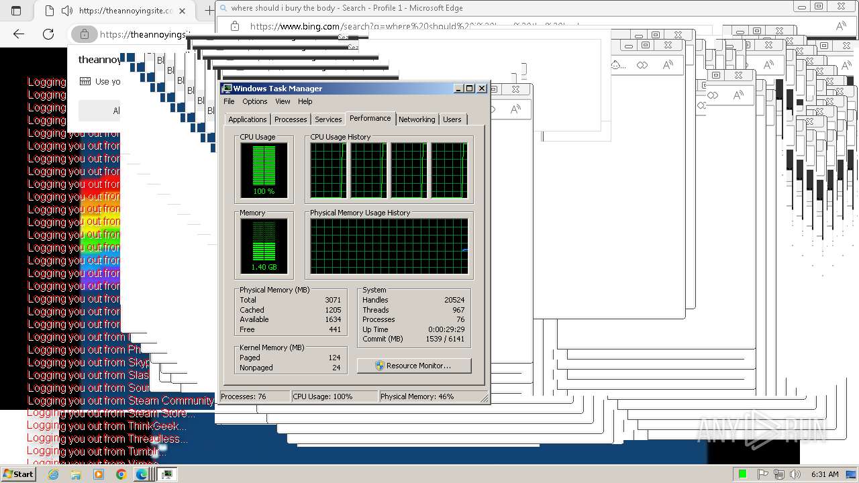Mute the theannoyingsite tab speaker icon
The height and width of the screenshot is (483, 859).
pos(66,11)
